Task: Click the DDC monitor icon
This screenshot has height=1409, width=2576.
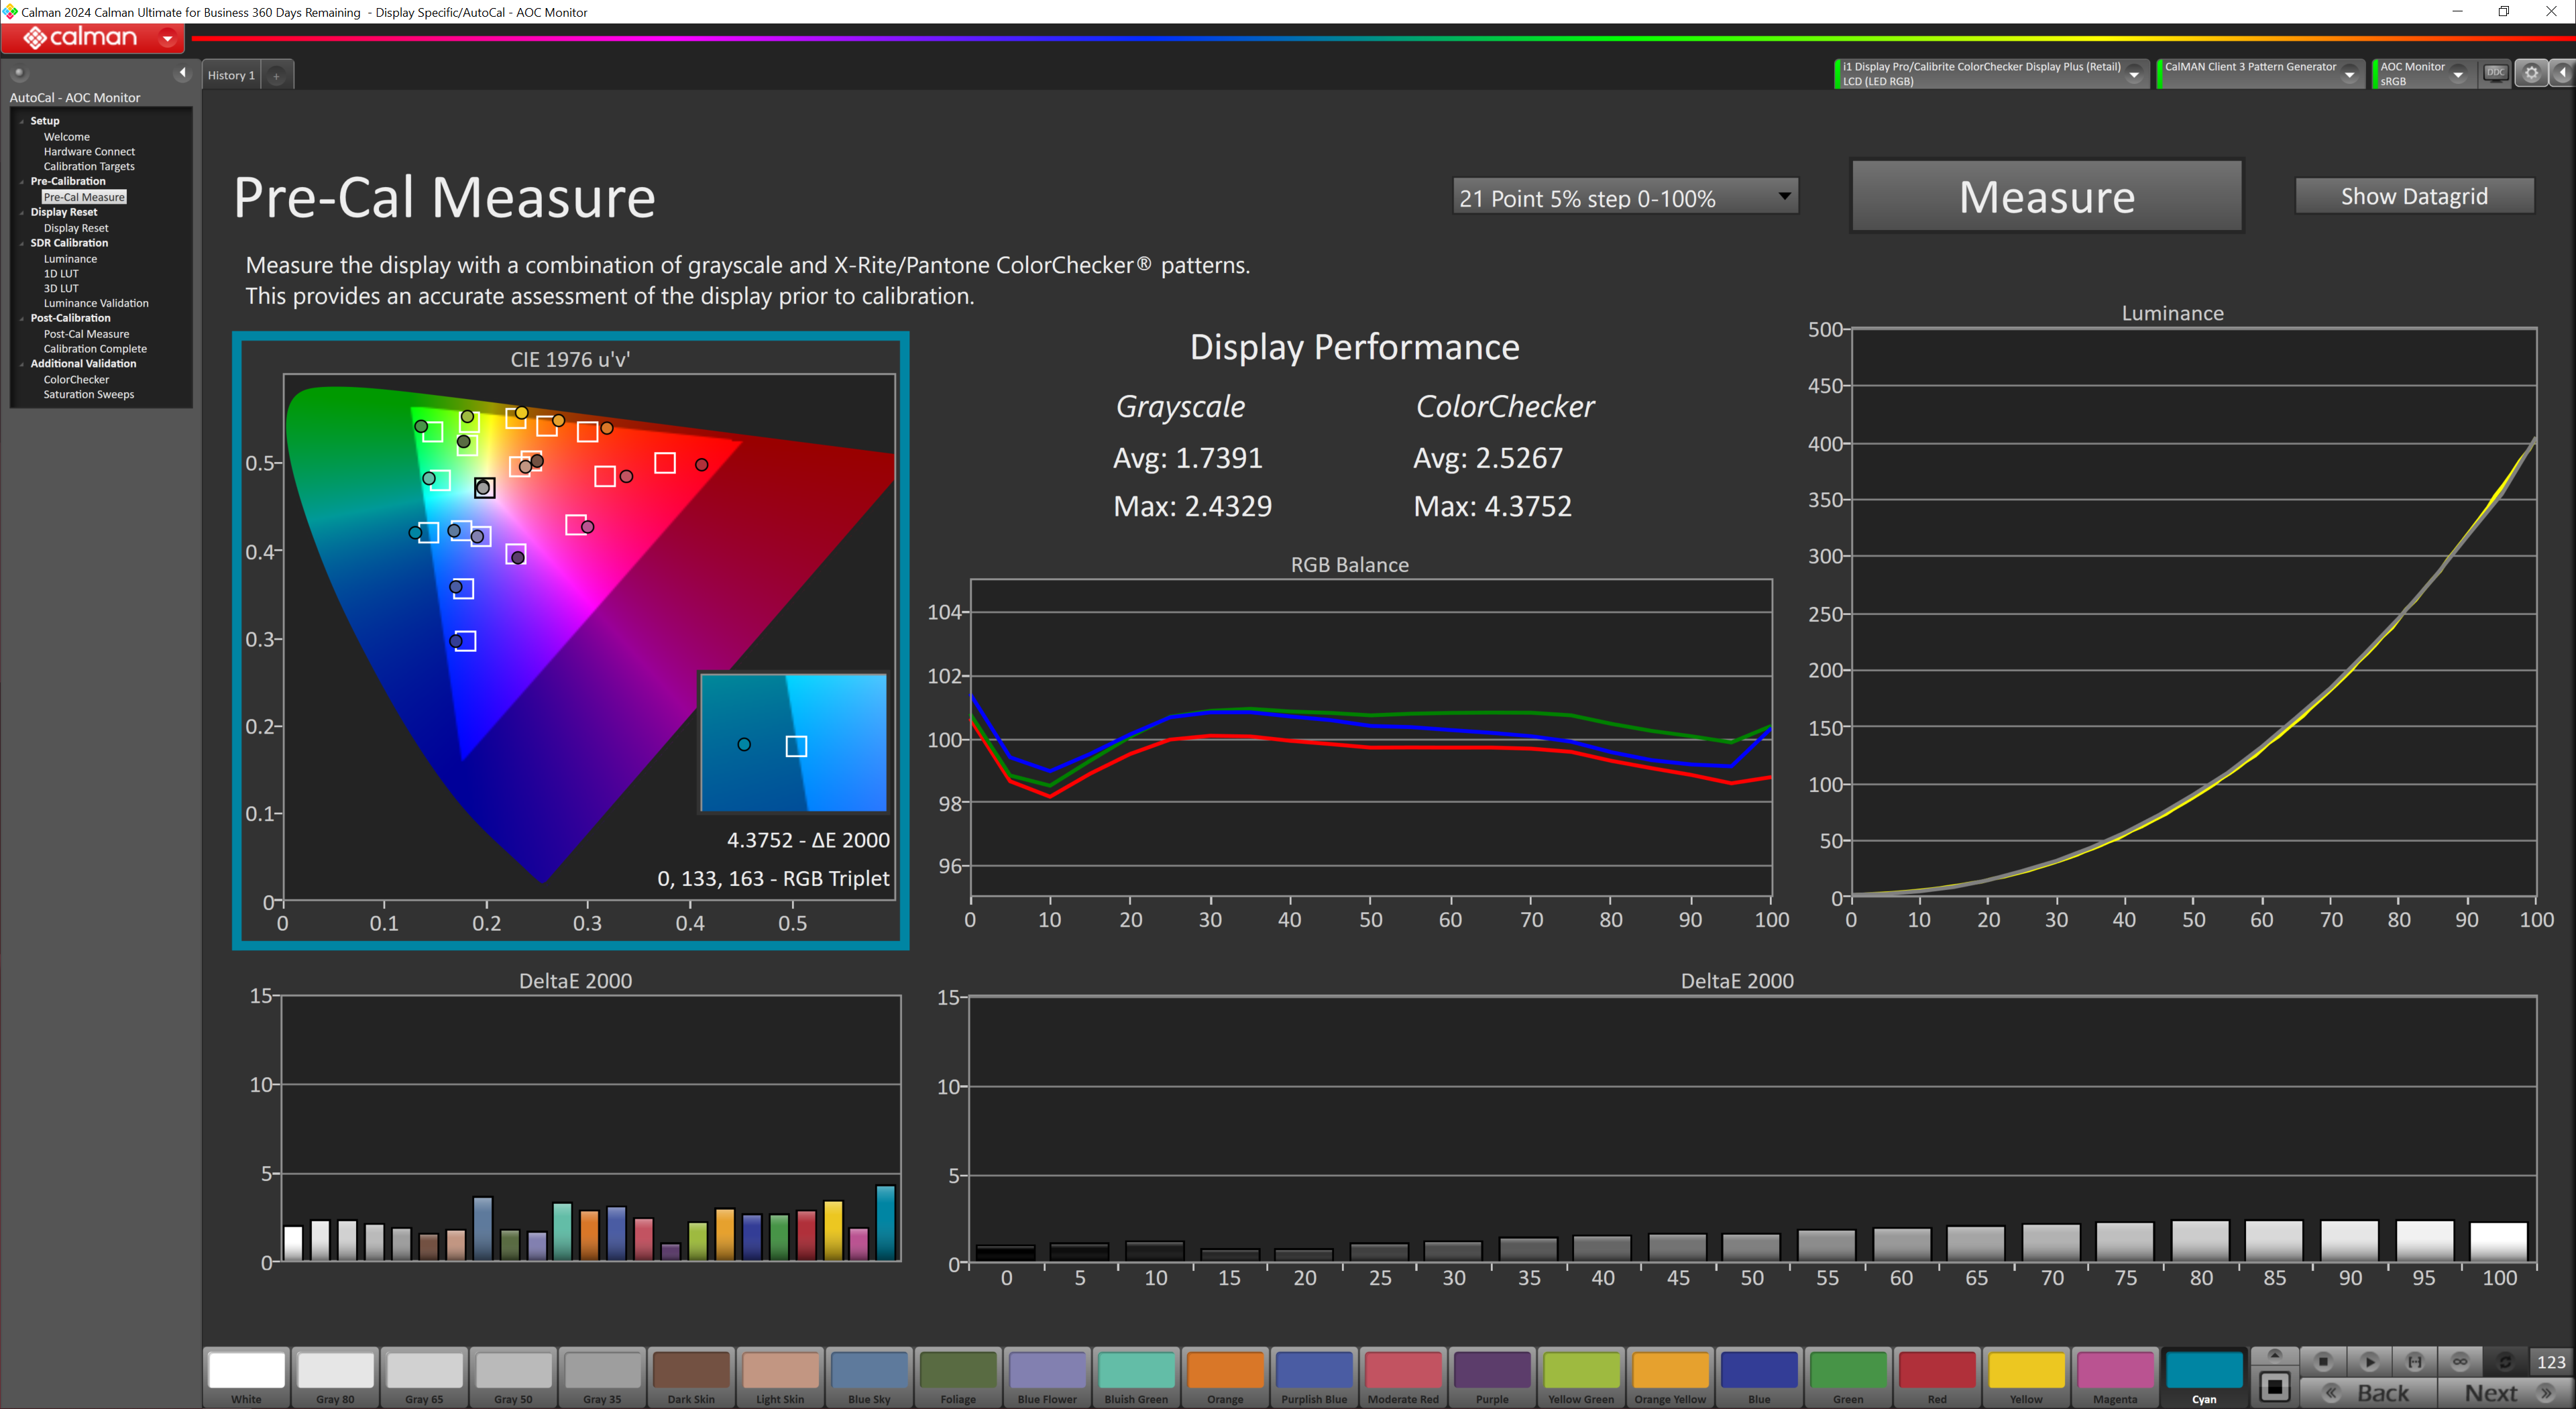Action: [x=2496, y=73]
